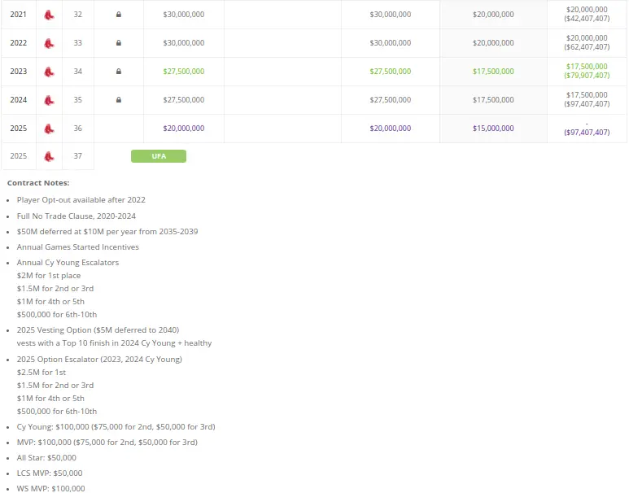Click the Red Sox logo beside age 36
The image size is (629, 493).
[49, 129]
